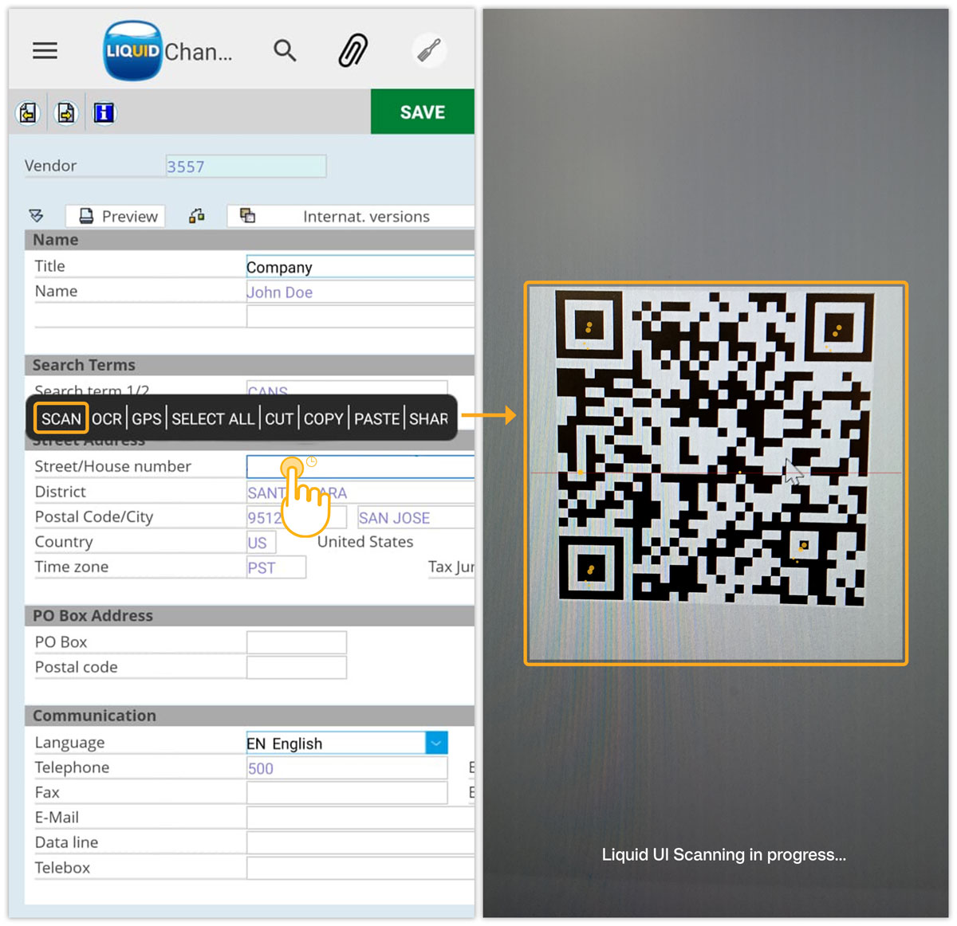Click the Name field with John Doe
Viewport: 957px width, 926px height.
pos(360,292)
